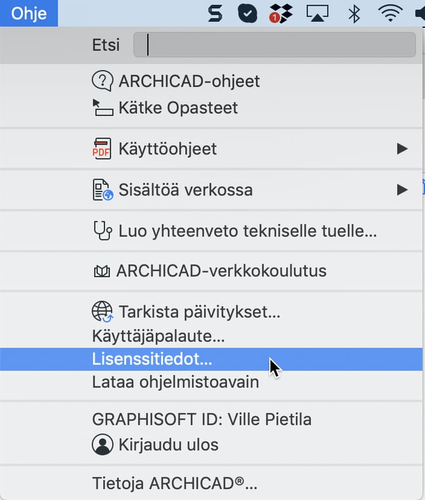This screenshot has width=425, height=500.
Task: Click the ARCHICAD-ohjeet help bubble icon
Action: click(x=103, y=81)
